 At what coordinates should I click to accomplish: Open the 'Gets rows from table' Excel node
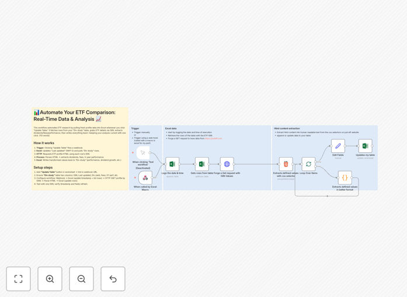tap(201, 164)
